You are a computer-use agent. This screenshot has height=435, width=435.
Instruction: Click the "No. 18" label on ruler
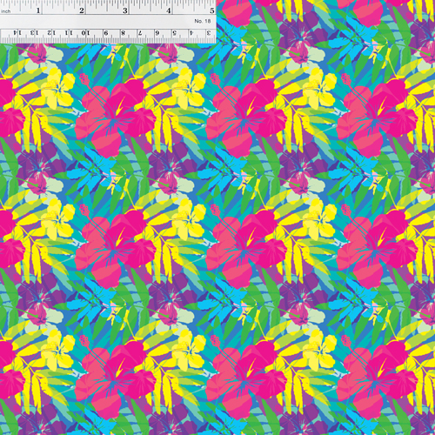pyautogui.click(x=203, y=21)
